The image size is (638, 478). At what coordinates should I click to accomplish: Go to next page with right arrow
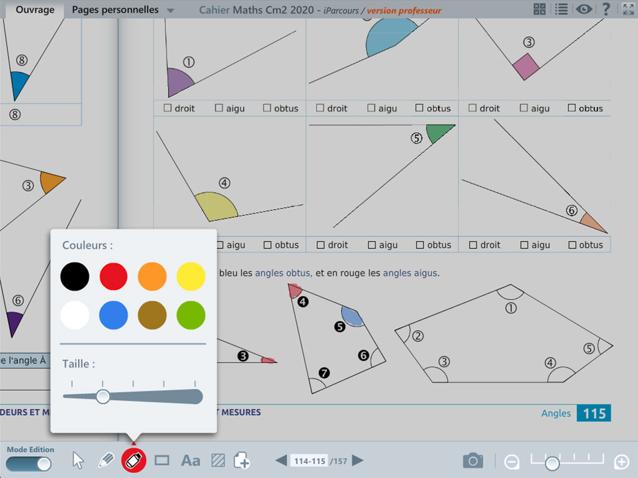coord(358,461)
